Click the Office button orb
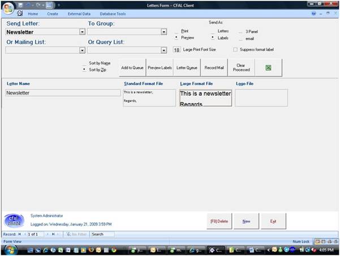 point(8,8)
